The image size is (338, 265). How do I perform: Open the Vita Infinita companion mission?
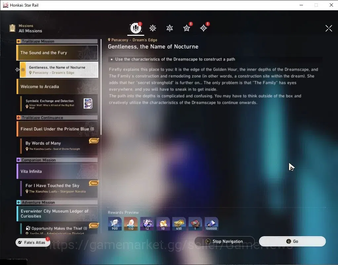pyautogui.click(x=57, y=171)
